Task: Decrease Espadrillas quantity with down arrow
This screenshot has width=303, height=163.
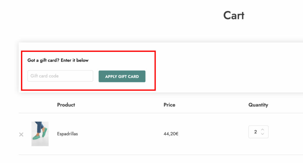Action: coord(262,134)
